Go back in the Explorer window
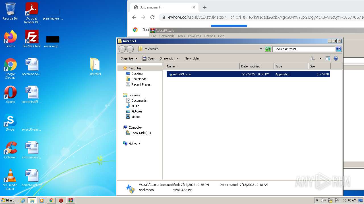The width and height of the screenshot is (364, 204). pyautogui.click(x=122, y=49)
